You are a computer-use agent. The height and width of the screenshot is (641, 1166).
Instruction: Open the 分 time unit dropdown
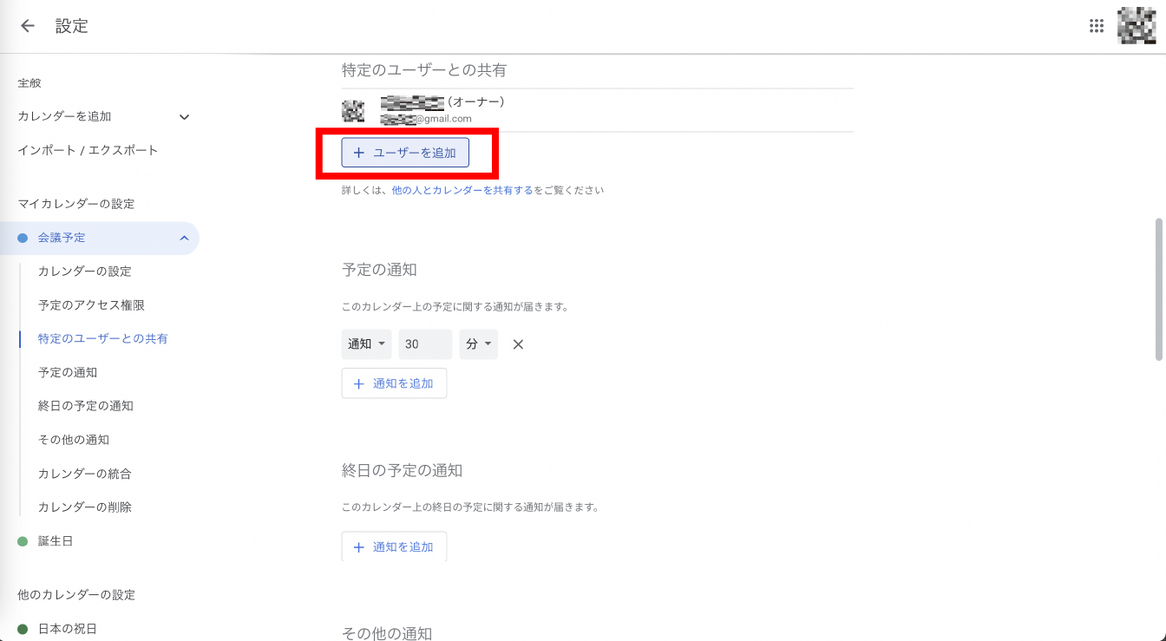(x=479, y=344)
